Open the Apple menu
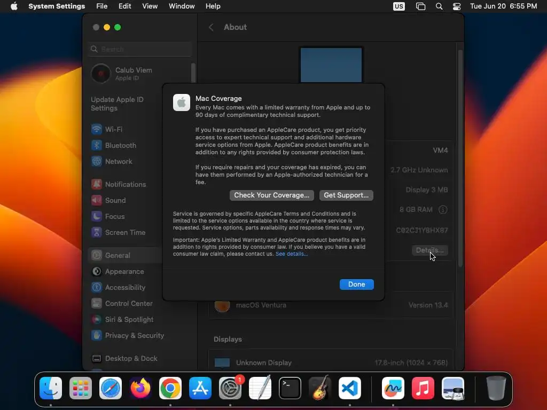 [x=14, y=6]
